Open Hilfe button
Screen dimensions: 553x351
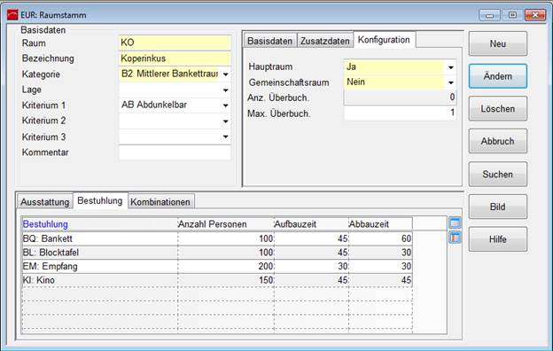tap(498, 239)
